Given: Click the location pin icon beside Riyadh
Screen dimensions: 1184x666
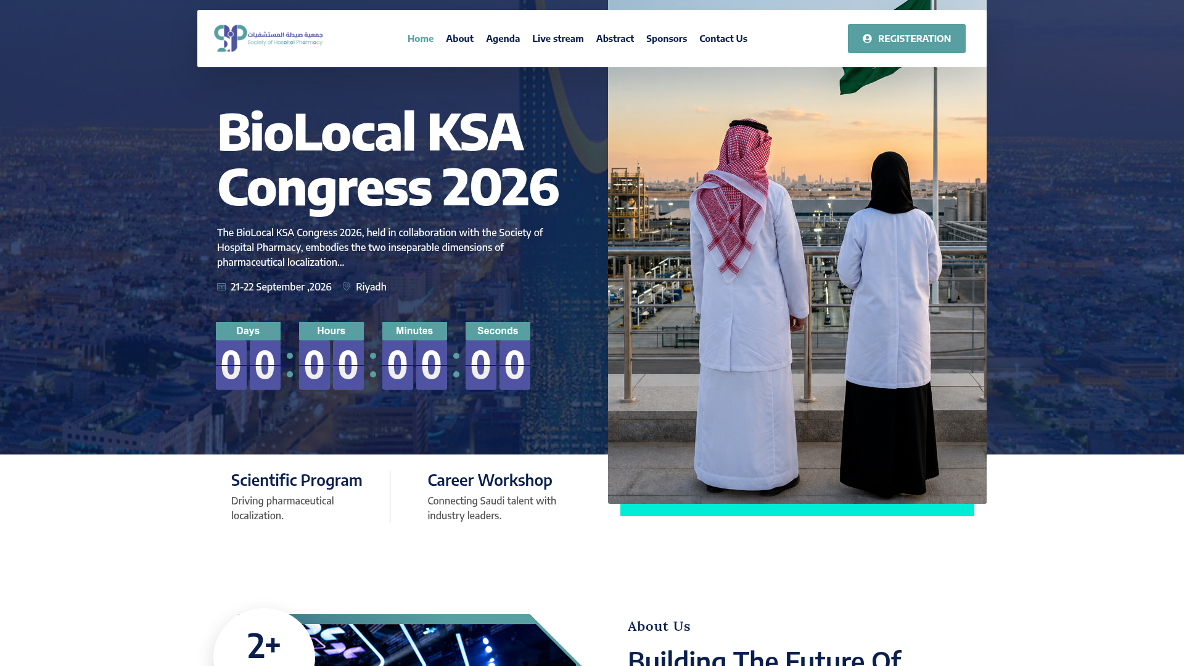Looking at the screenshot, I should 347,287.
